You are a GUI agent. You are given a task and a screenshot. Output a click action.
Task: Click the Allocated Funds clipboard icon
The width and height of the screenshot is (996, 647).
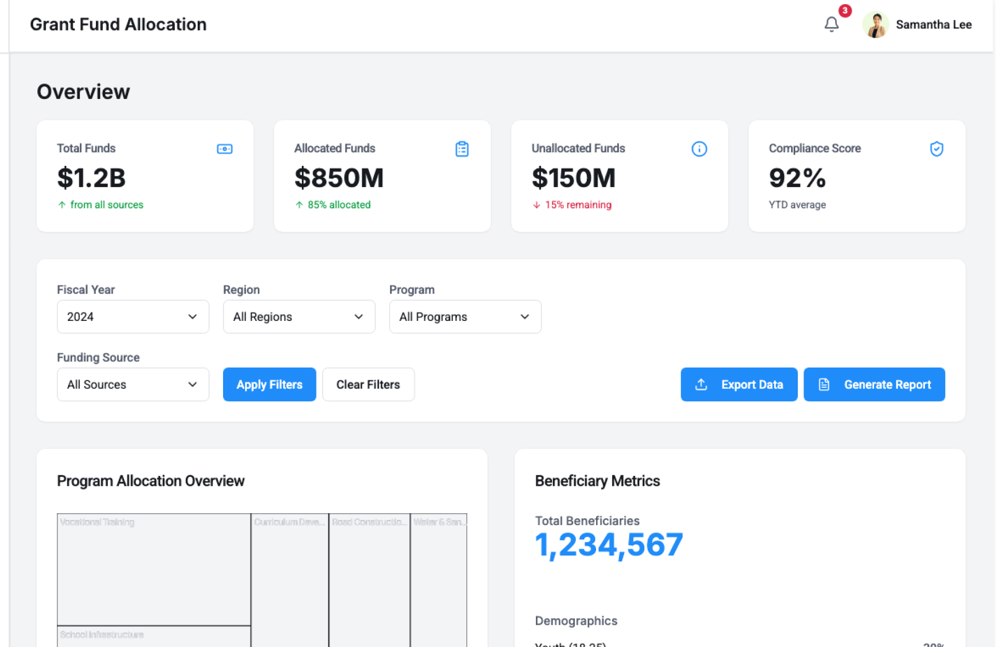[x=462, y=149]
